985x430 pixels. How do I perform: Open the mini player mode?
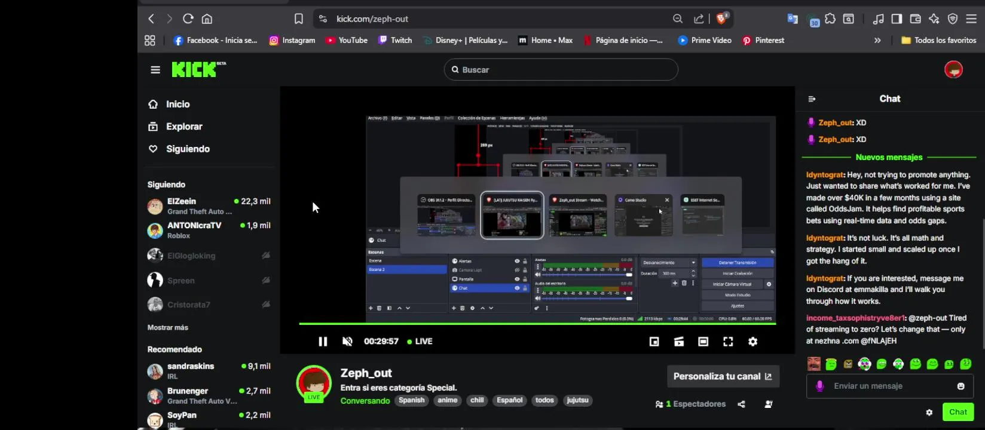pos(654,342)
